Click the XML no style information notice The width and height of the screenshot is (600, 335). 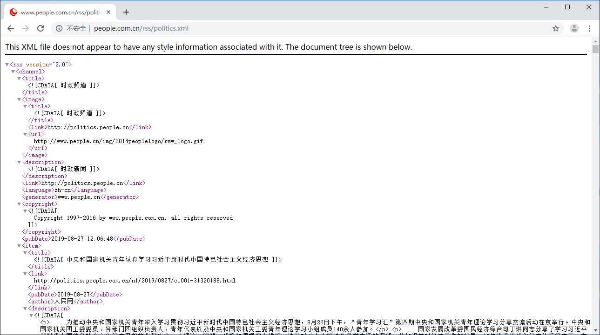coord(209,47)
